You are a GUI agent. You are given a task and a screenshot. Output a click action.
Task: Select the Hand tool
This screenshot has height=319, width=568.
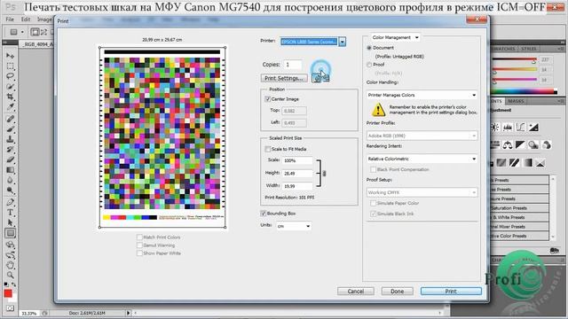pyautogui.click(x=10, y=265)
